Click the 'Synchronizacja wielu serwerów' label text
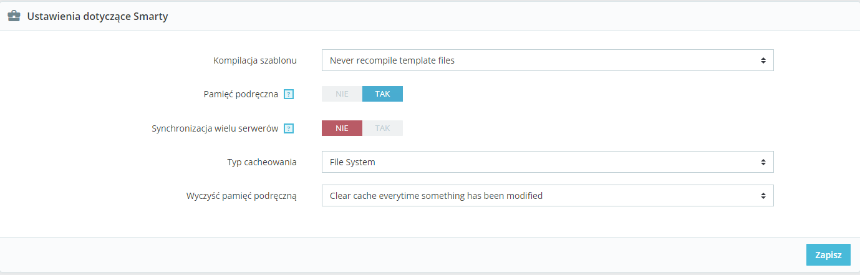This screenshot has width=860, height=275. coord(215,128)
